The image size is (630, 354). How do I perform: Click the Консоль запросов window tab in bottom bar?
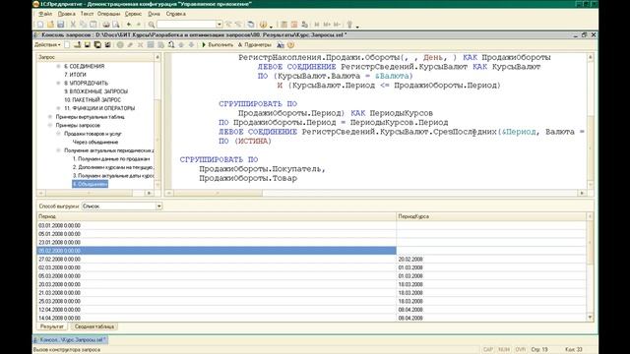coord(71,340)
